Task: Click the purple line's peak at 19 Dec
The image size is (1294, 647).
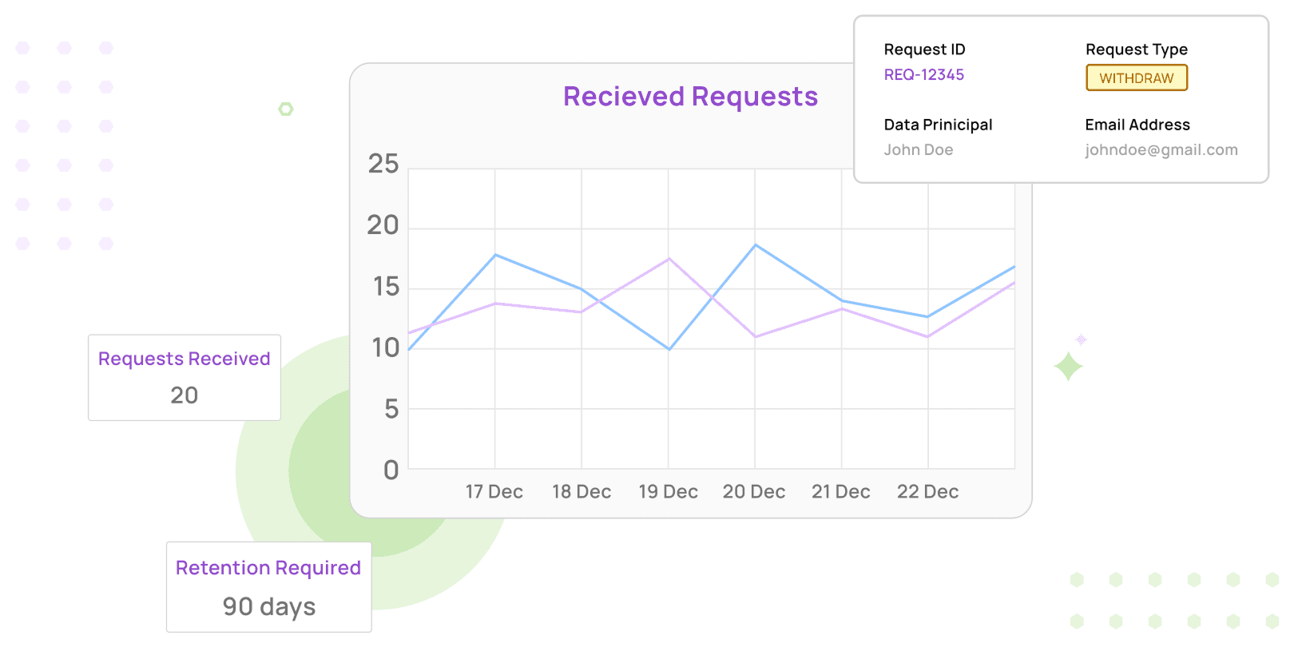Action: click(669, 259)
